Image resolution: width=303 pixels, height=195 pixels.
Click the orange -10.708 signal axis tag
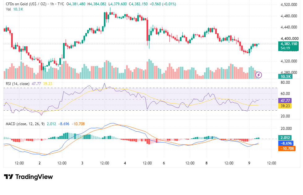[x=287, y=148]
